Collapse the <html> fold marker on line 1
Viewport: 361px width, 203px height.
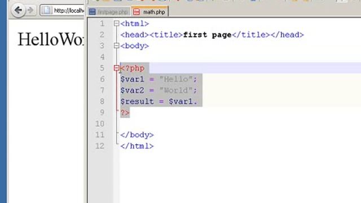[116, 24]
